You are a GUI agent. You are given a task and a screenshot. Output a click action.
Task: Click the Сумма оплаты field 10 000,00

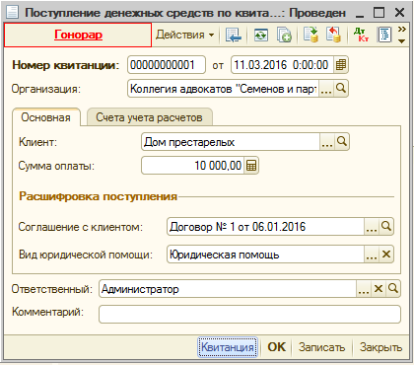tap(193, 166)
